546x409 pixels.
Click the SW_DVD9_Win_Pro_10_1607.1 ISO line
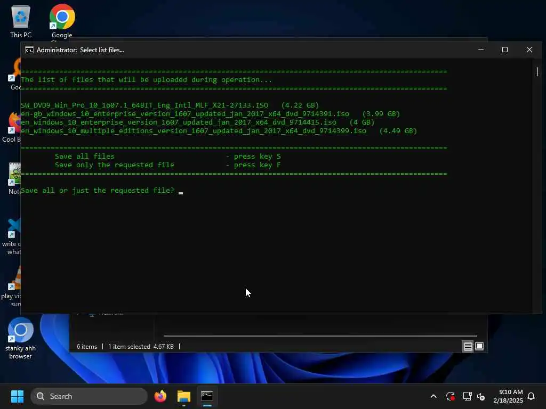click(170, 105)
